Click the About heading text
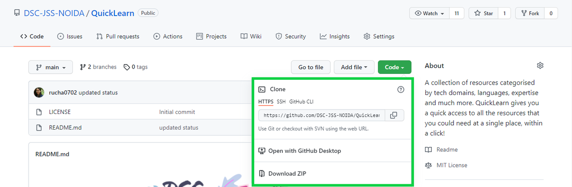The width and height of the screenshot is (572, 187). [x=434, y=66]
